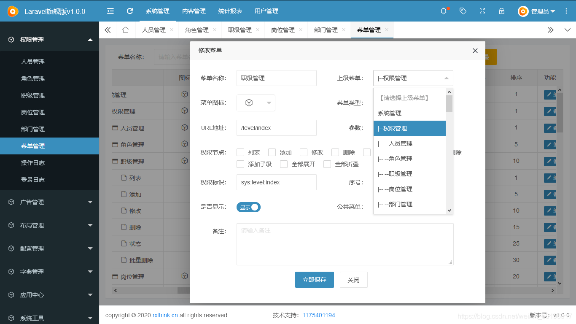Open the menu icon picker dropdown arrow
This screenshot has width=576, height=324.
(269, 103)
